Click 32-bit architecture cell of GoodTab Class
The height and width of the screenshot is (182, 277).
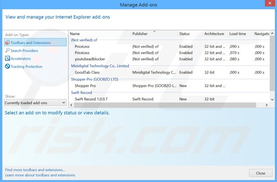[209, 72]
